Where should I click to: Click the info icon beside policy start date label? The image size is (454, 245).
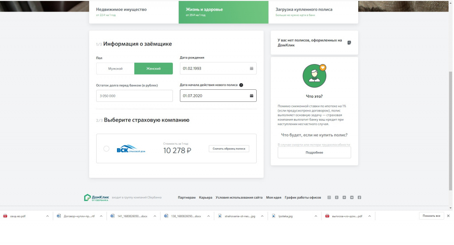tap(241, 85)
